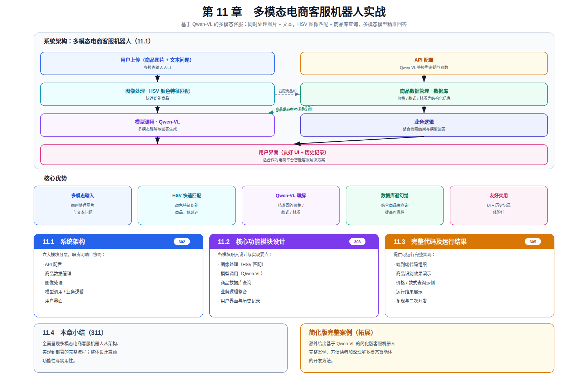Click the list item 模型调用 / 业务逻辑

tap(63, 292)
